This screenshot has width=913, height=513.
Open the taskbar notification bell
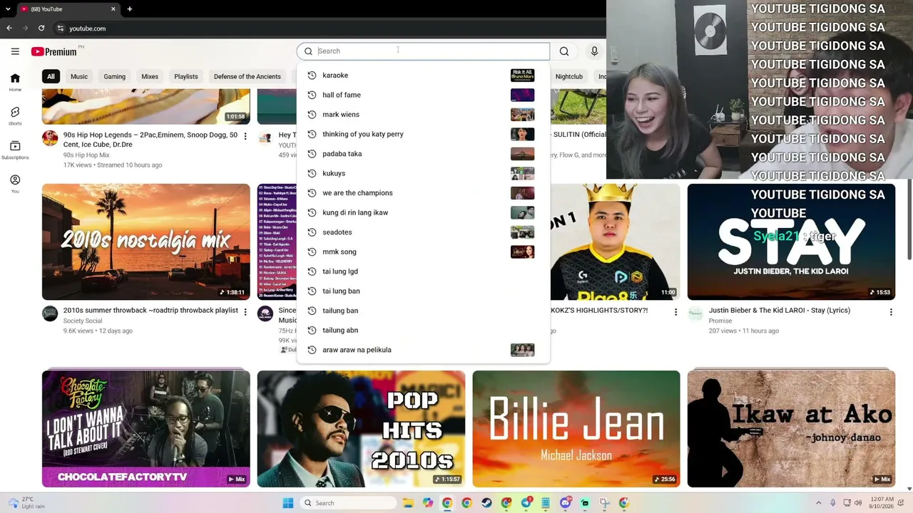(x=902, y=503)
